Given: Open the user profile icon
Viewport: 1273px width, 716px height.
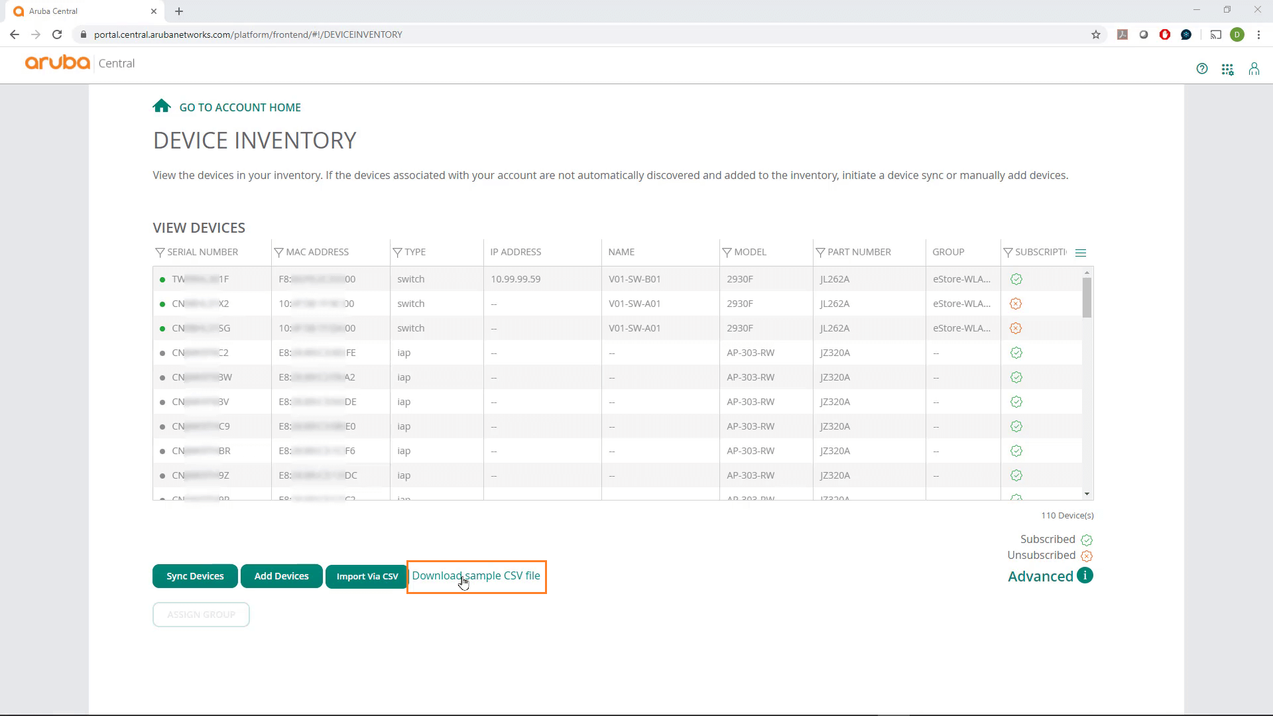Looking at the screenshot, I should pos(1254,69).
